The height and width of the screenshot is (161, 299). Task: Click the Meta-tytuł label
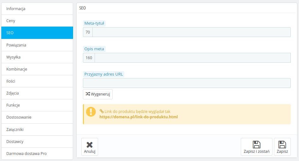[x=94, y=23]
